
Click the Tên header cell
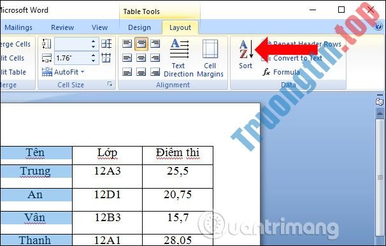36,156
